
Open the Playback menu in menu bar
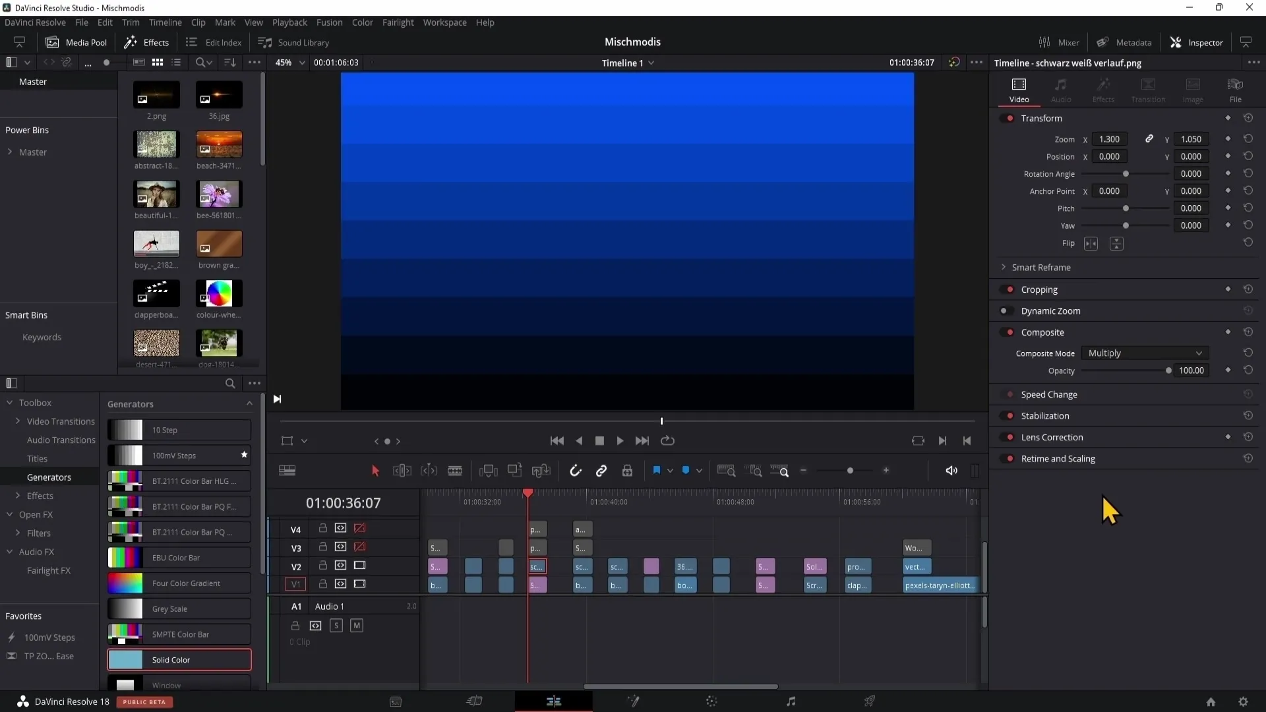point(289,22)
